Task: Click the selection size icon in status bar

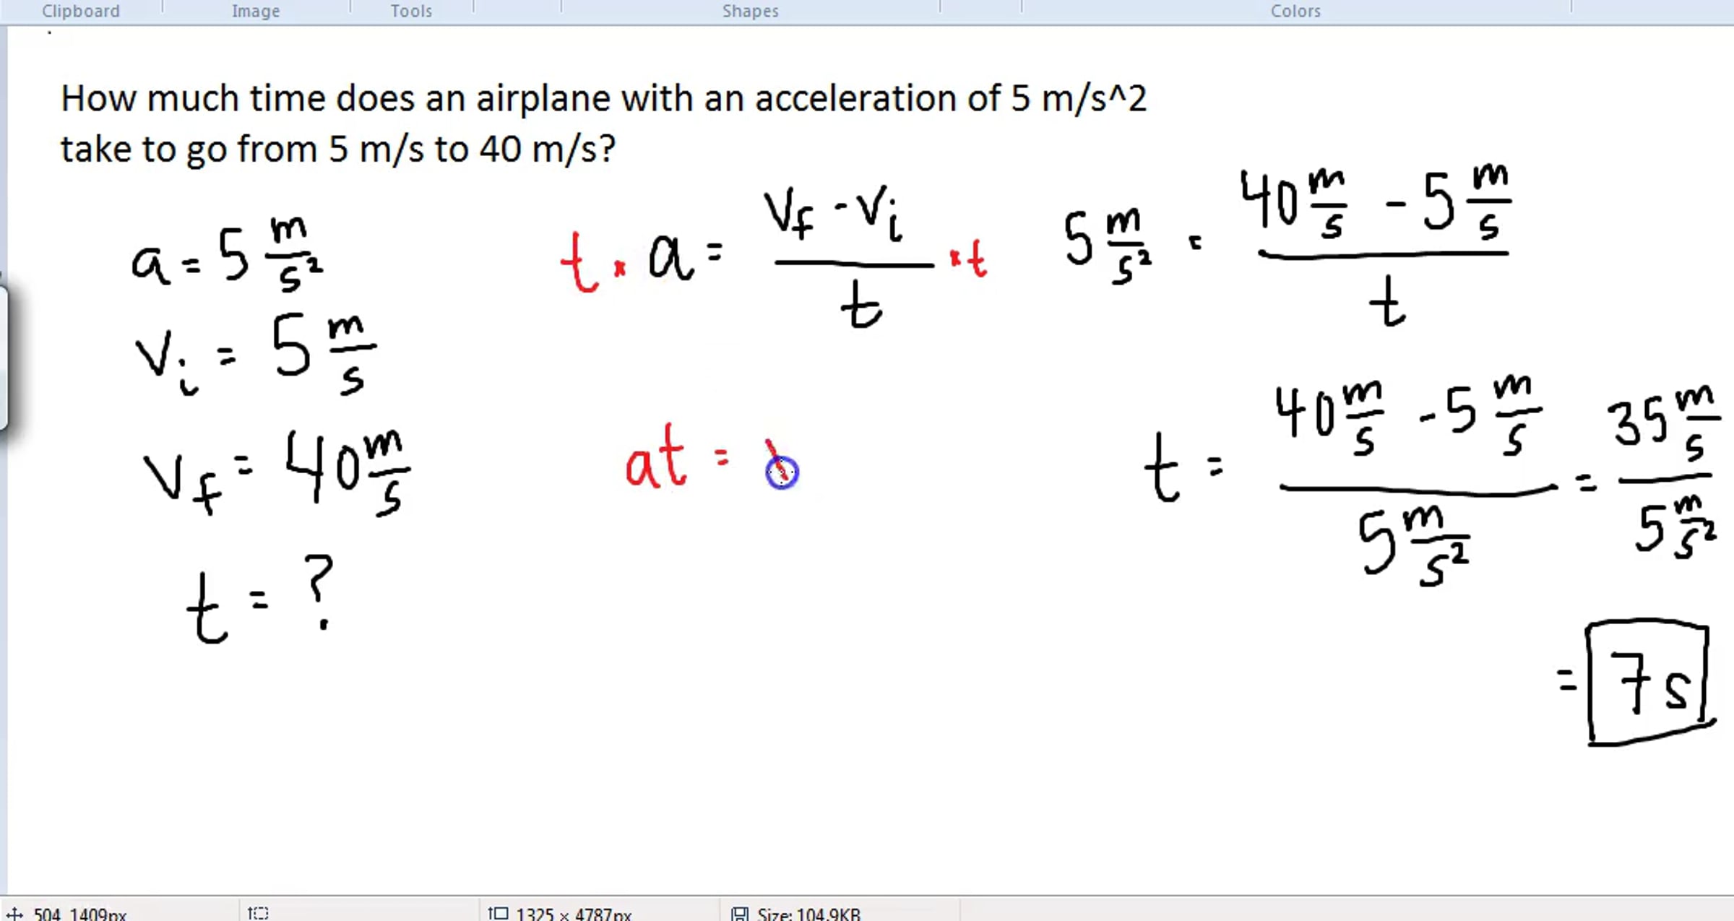Action: (x=258, y=913)
